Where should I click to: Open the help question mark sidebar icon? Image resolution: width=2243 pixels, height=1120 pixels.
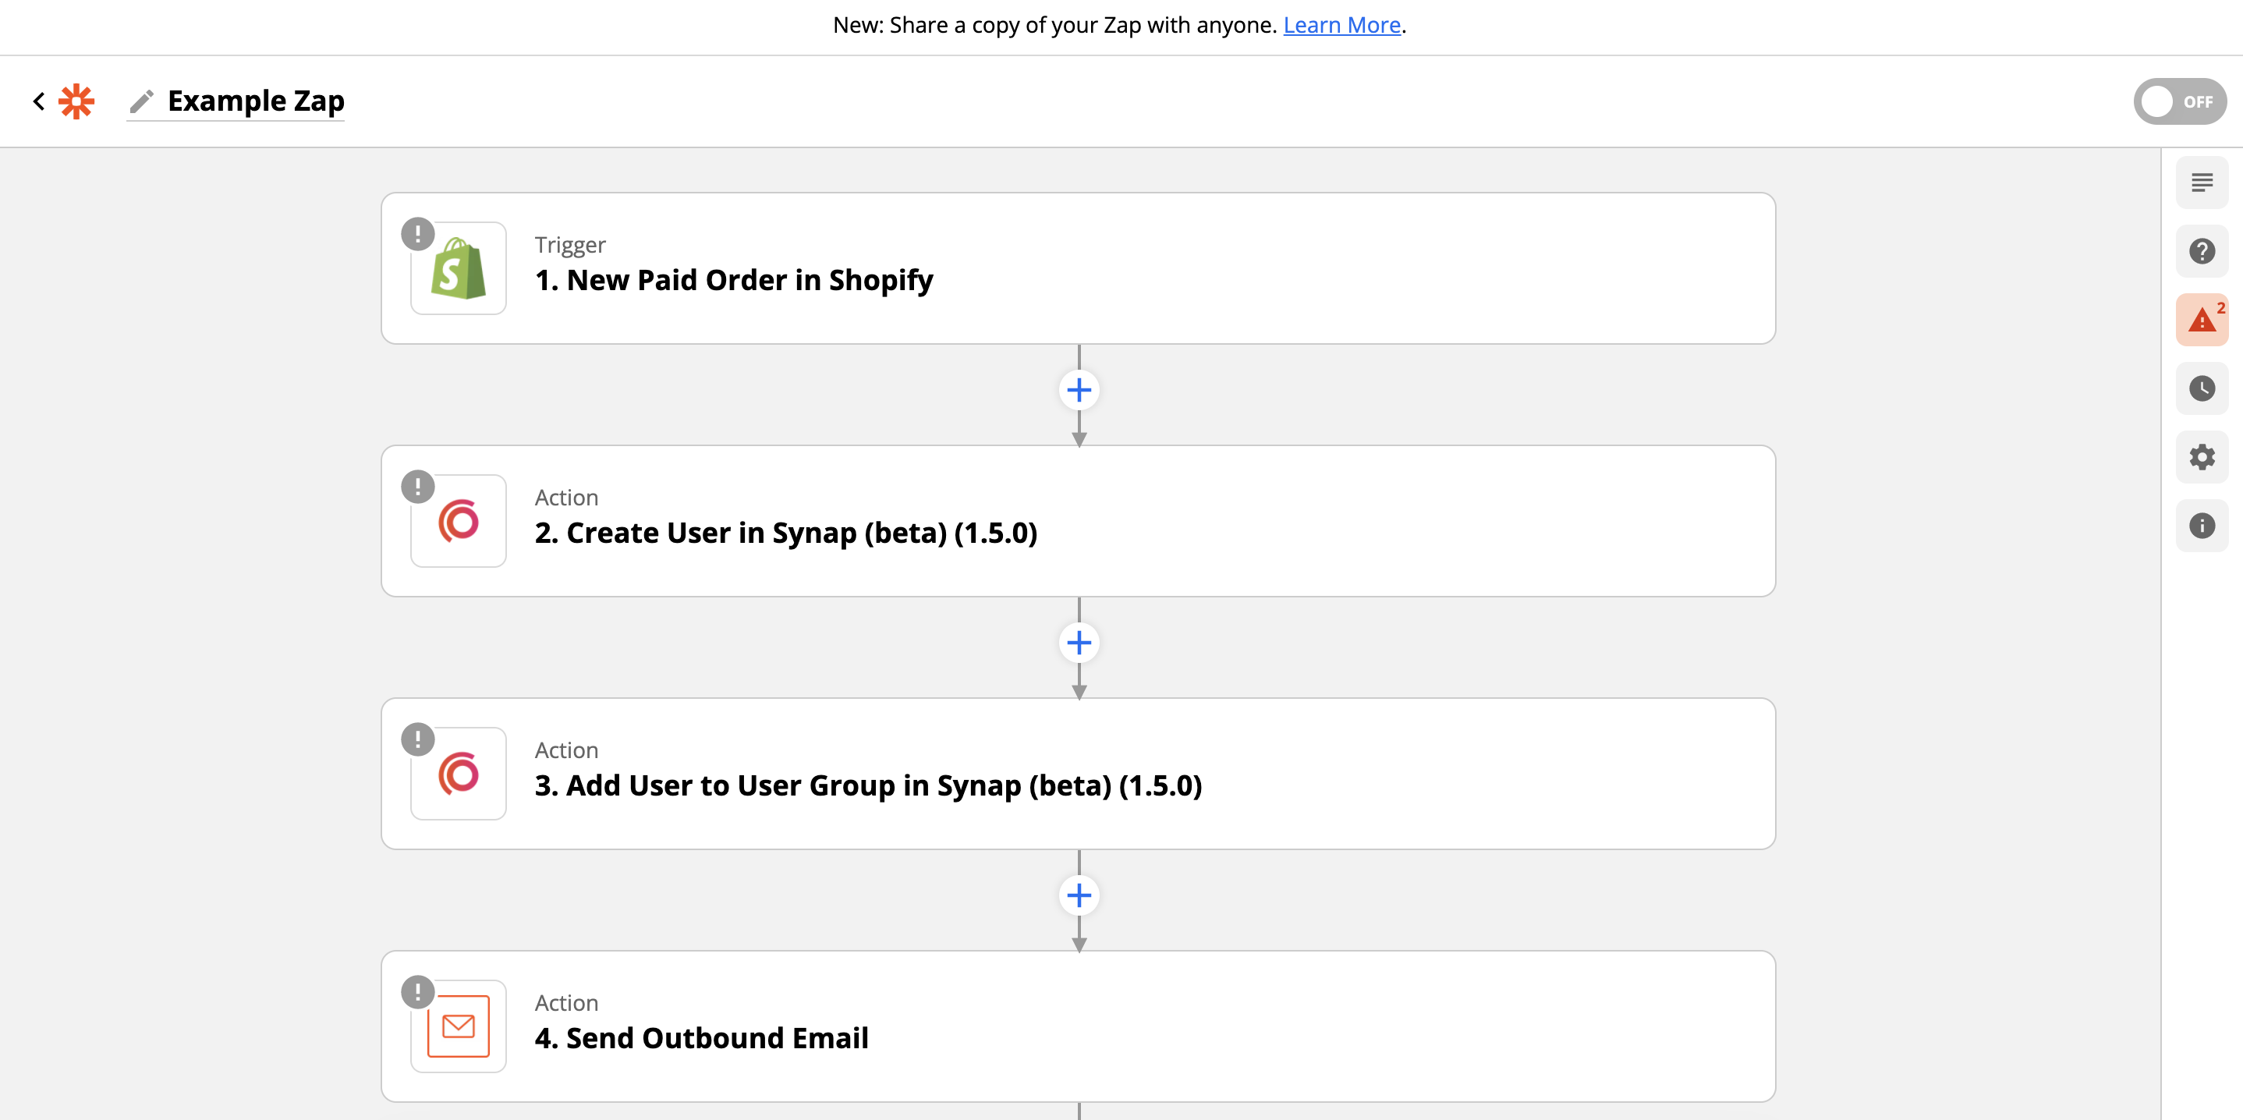2202,252
